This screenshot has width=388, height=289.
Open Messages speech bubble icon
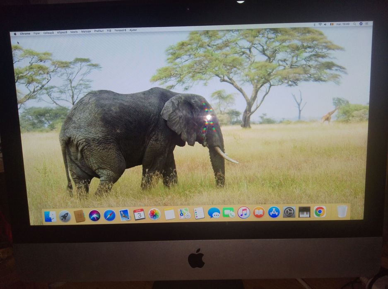point(214,213)
